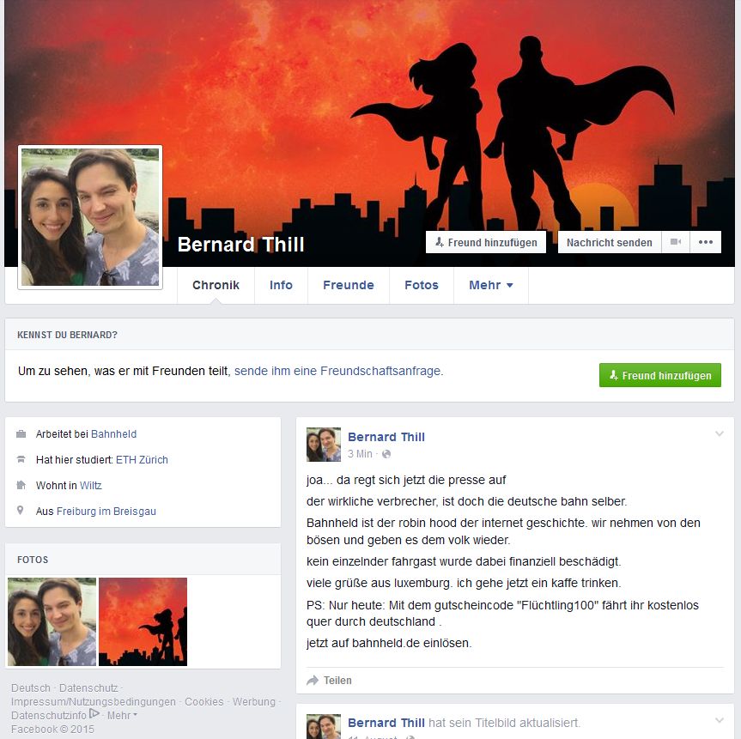This screenshot has width=741, height=739.
Task: Click the share arrow icon beside Teilen
Action: click(313, 681)
